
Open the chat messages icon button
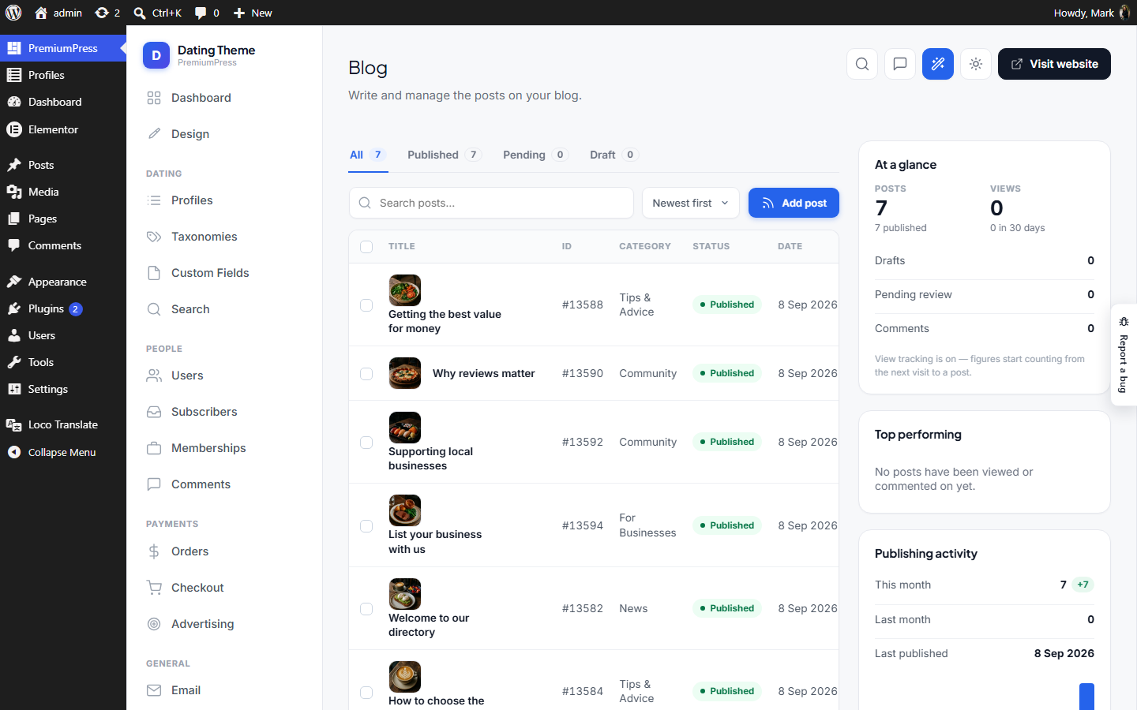(x=900, y=64)
